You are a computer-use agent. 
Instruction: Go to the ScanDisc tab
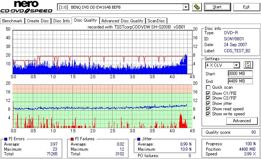pyautogui.click(x=156, y=21)
